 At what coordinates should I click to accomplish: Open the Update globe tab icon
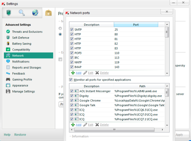(x=35, y=13)
